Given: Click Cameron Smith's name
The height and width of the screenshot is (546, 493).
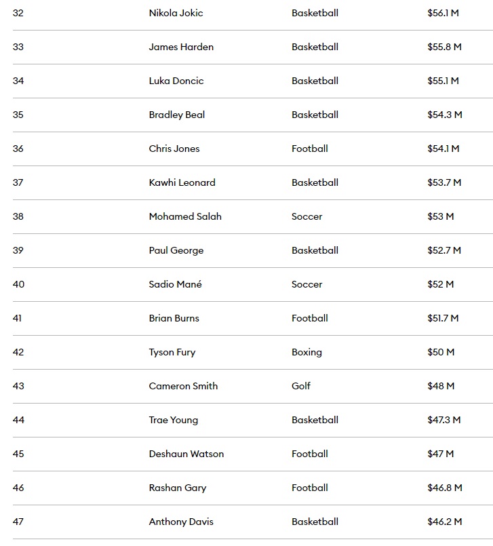Looking at the screenshot, I should [183, 386].
